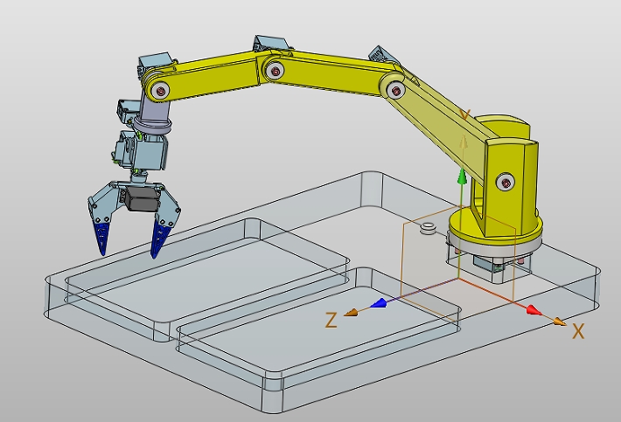Click the orange arrow tip beside X label
This screenshot has width=621, height=422.
[560, 322]
